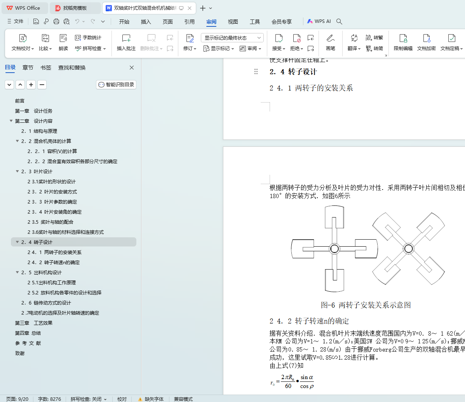This screenshot has width=465, height=402.
Task: Collapse the 2.3 叶片设计 outline node
Action: pyautogui.click(x=17, y=171)
